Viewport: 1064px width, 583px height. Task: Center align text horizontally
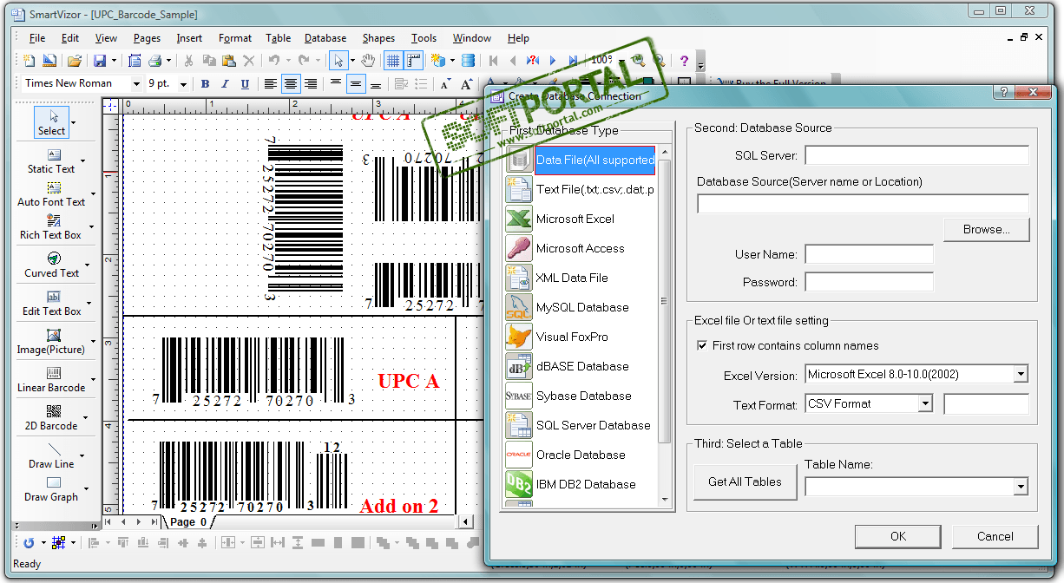(x=291, y=84)
